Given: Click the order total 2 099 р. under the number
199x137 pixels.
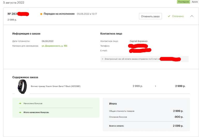Looking at the screenshot, I should (x=12, y=20).
